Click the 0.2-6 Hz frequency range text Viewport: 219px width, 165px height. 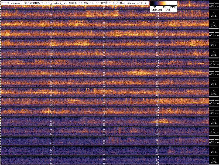pyautogui.click(x=116, y=3)
